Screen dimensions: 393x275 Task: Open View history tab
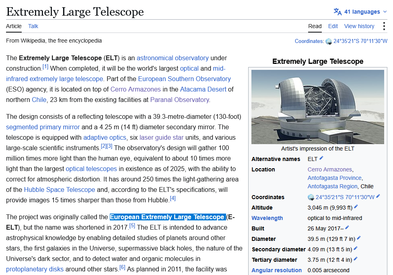[359, 26]
